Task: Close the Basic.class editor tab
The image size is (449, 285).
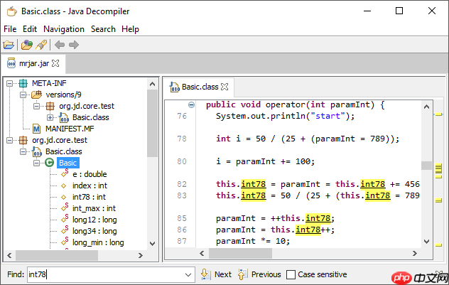Action: (x=224, y=87)
